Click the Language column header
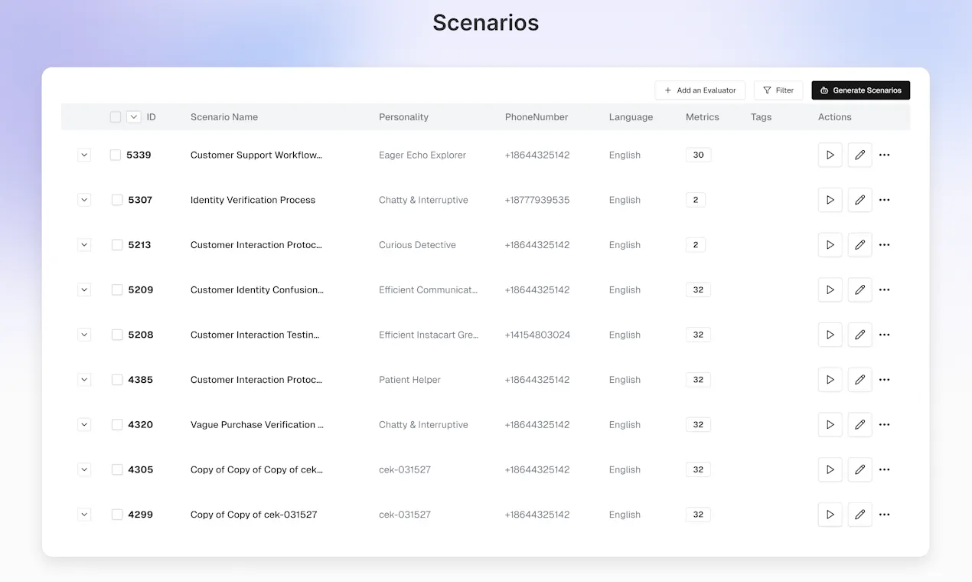This screenshot has width=972, height=582. click(631, 117)
